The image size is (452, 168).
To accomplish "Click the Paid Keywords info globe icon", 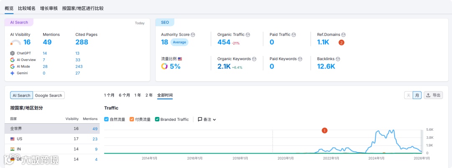I will click(300, 59).
